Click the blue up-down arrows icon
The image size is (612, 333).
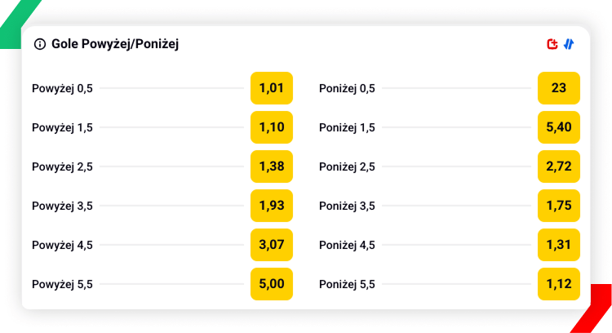569,44
